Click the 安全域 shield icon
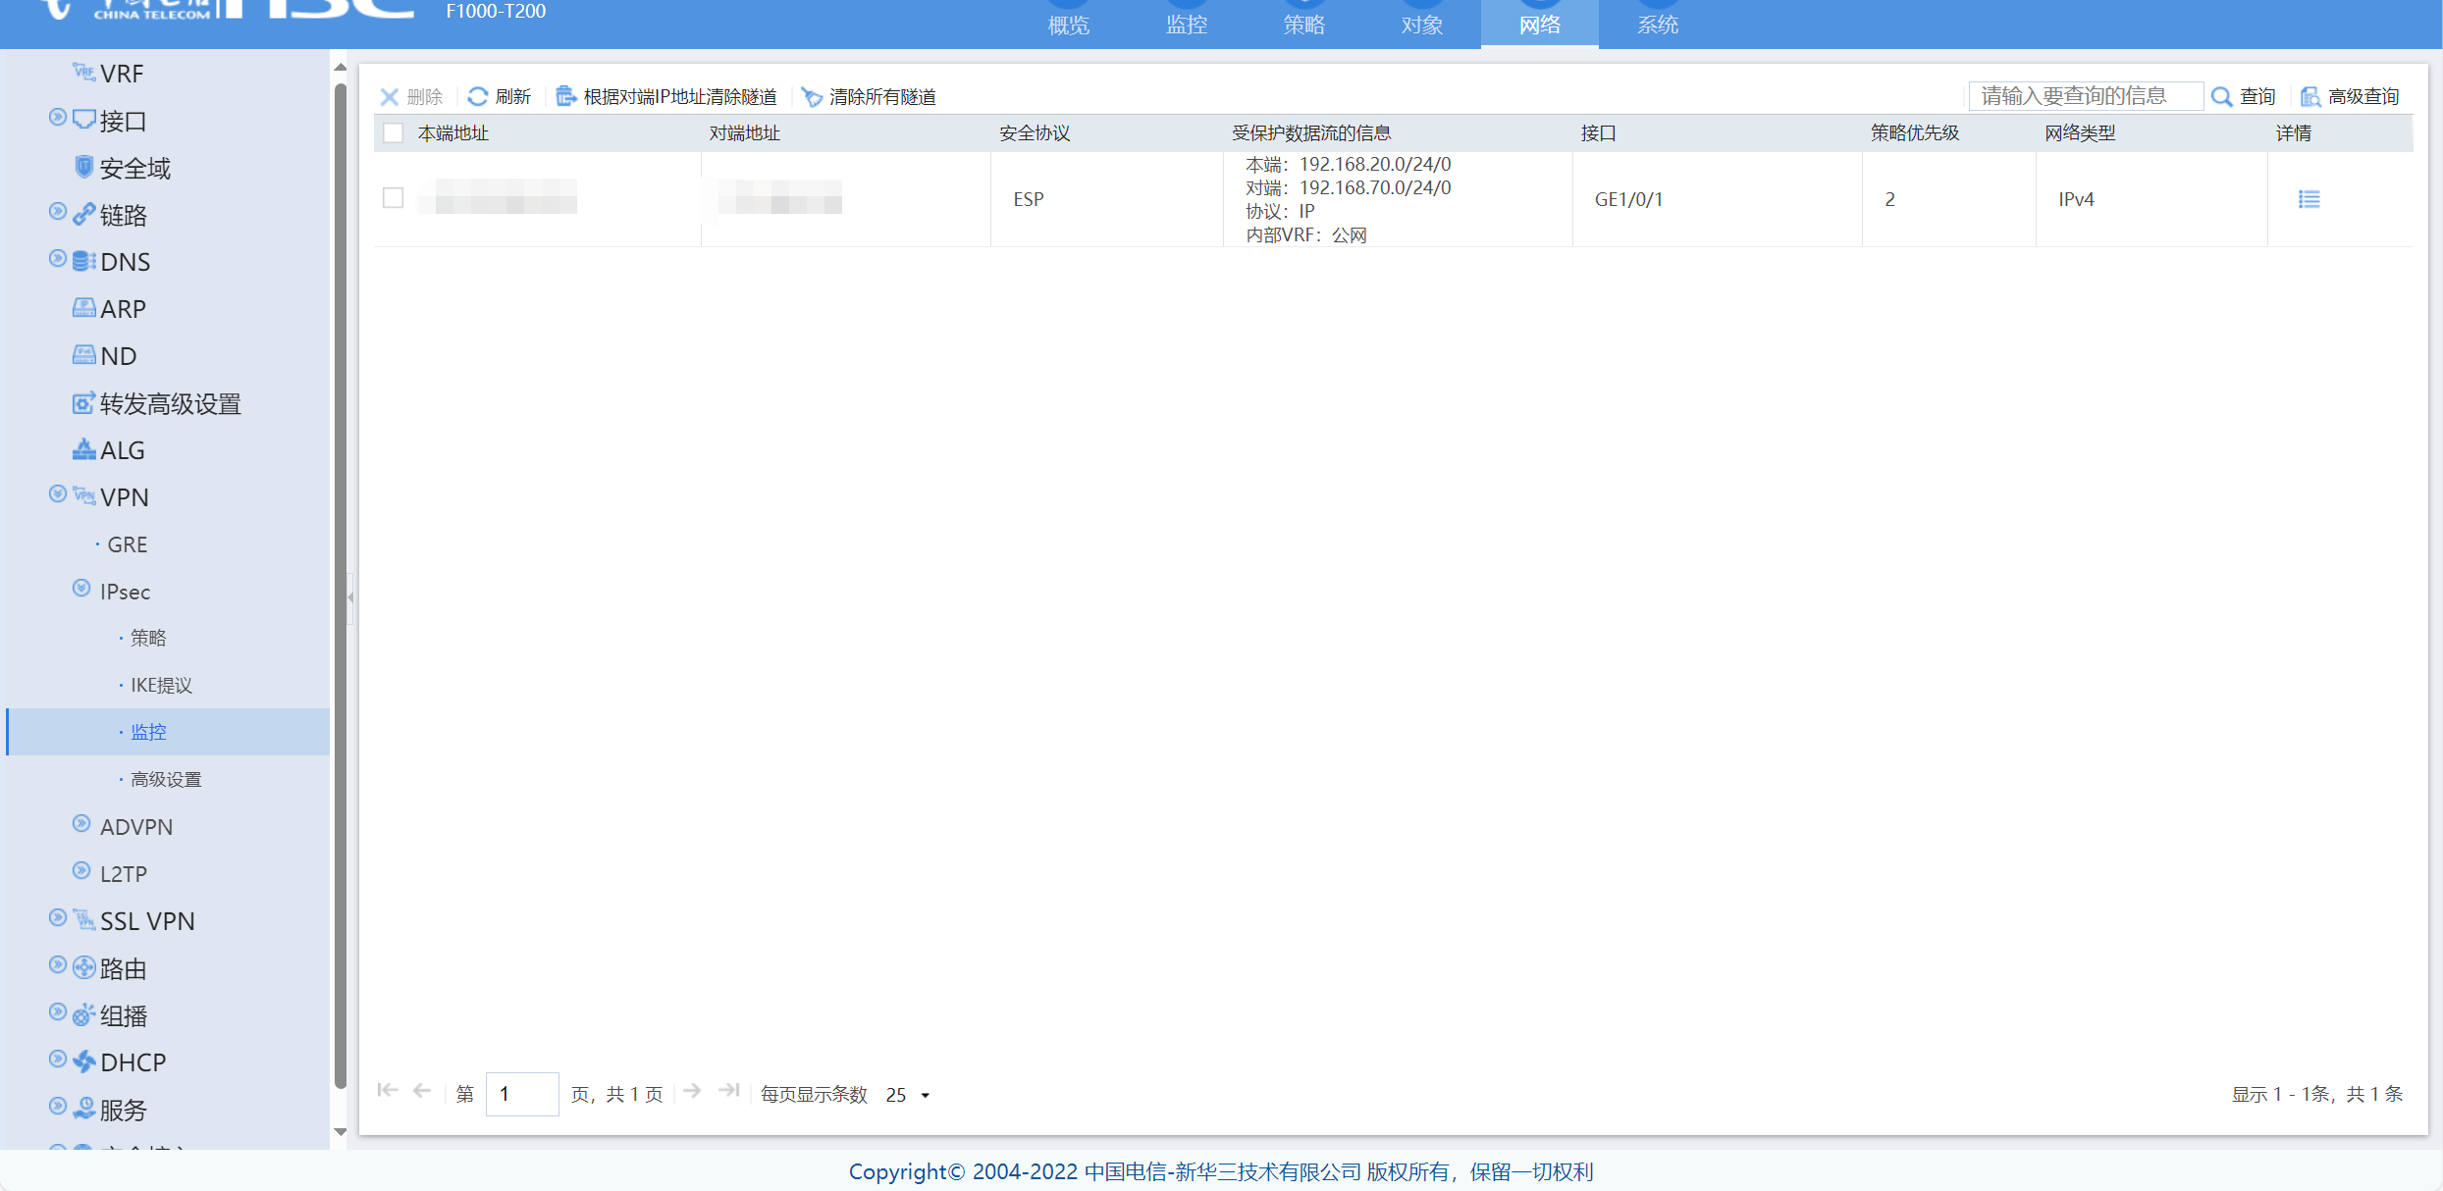Image resolution: width=2443 pixels, height=1191 pixels. point(84,167)
